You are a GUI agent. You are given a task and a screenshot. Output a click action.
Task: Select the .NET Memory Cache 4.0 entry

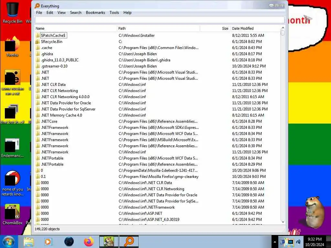[61, 115]
